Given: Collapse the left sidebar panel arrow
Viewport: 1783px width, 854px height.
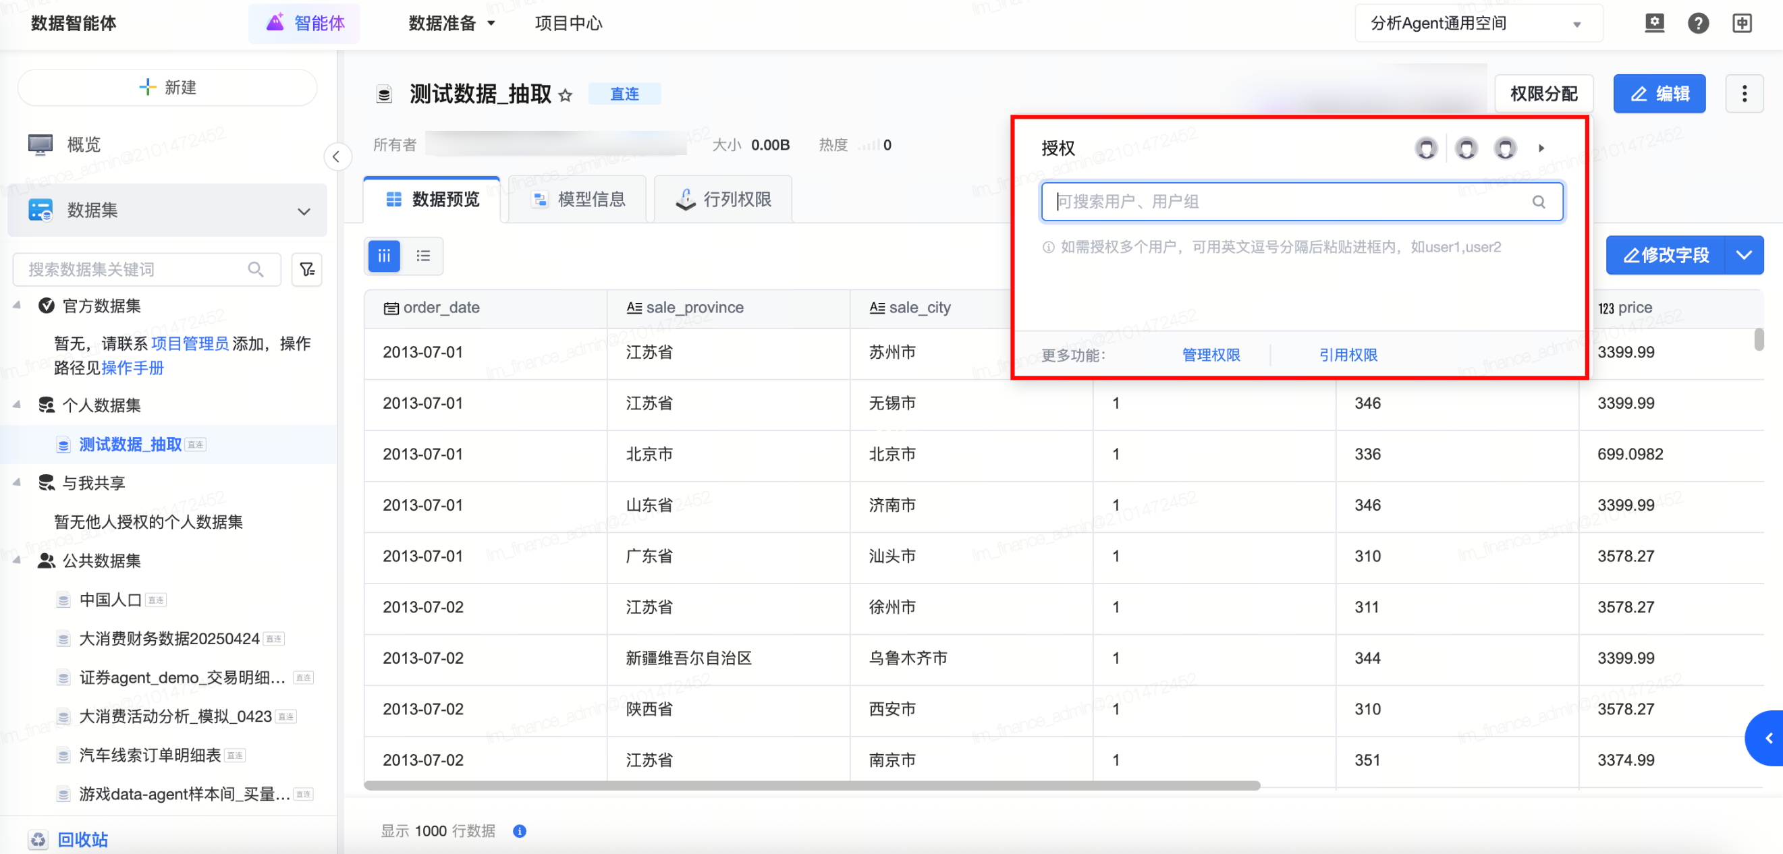Looking at the screenshot, I should point(336,156).
